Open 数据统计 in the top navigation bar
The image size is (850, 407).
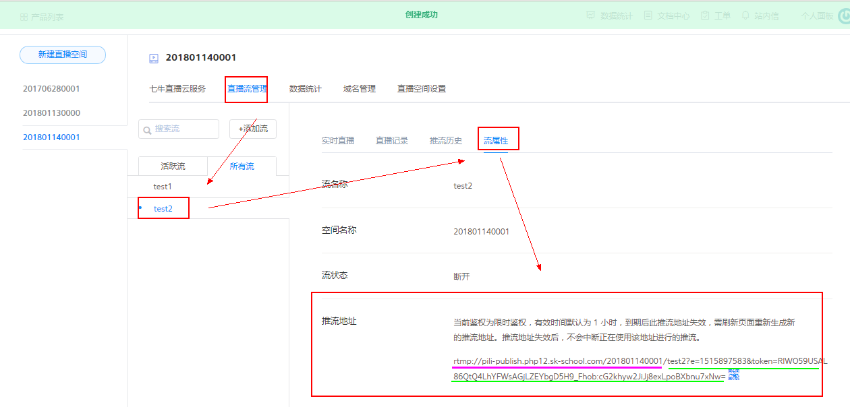tap(610, 15)
